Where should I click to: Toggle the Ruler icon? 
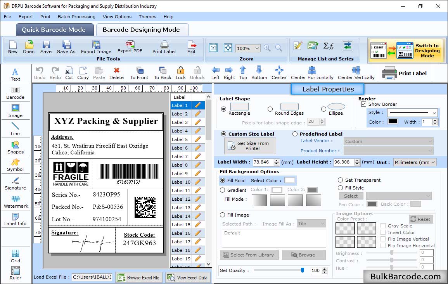[16, 273]
